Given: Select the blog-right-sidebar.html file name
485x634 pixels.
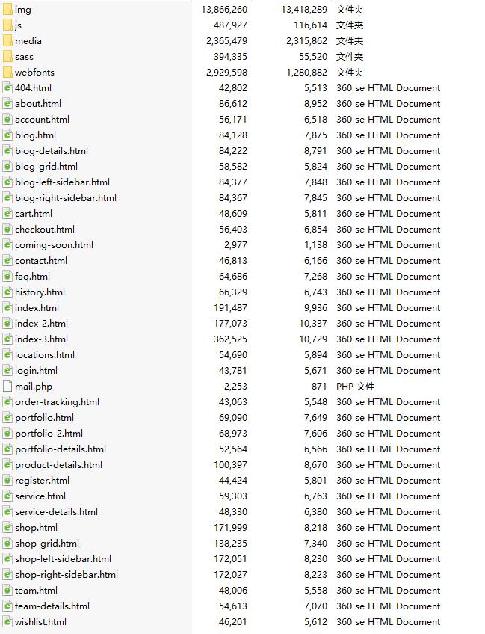Looking at the screenshot, I should coord(66,197).
